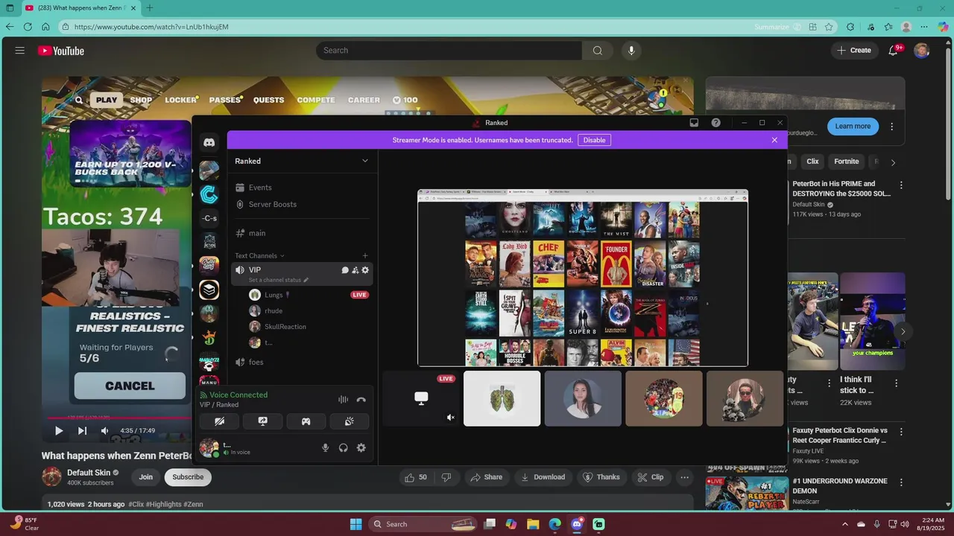Like the video with thumbs up

click(416, 477)
